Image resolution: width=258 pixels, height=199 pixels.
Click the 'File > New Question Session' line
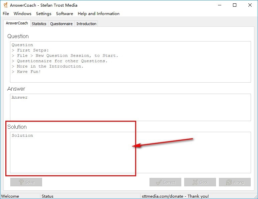pos(65,56)
